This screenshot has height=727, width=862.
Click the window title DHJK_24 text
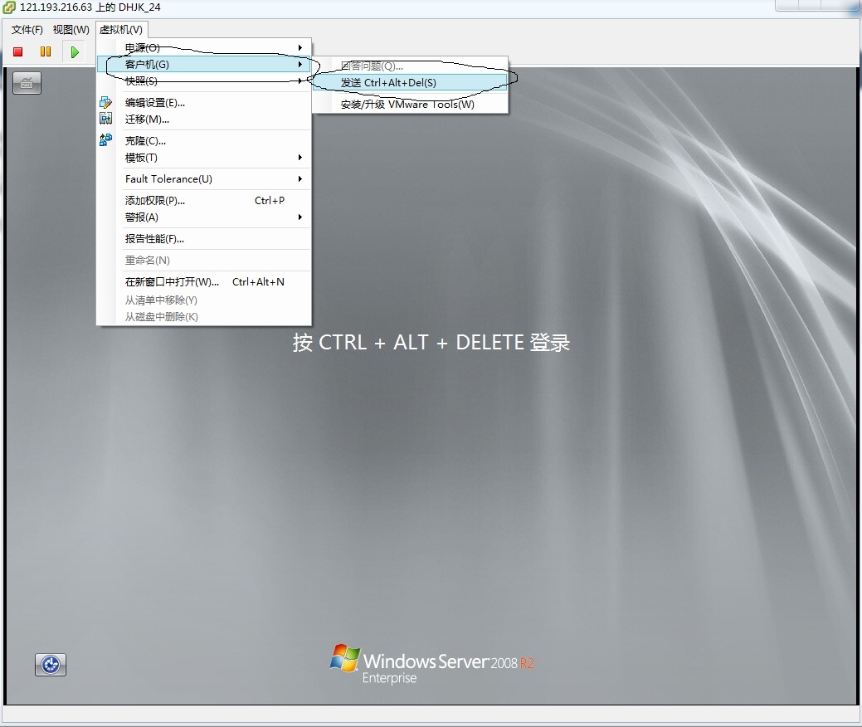click(139, 7)
